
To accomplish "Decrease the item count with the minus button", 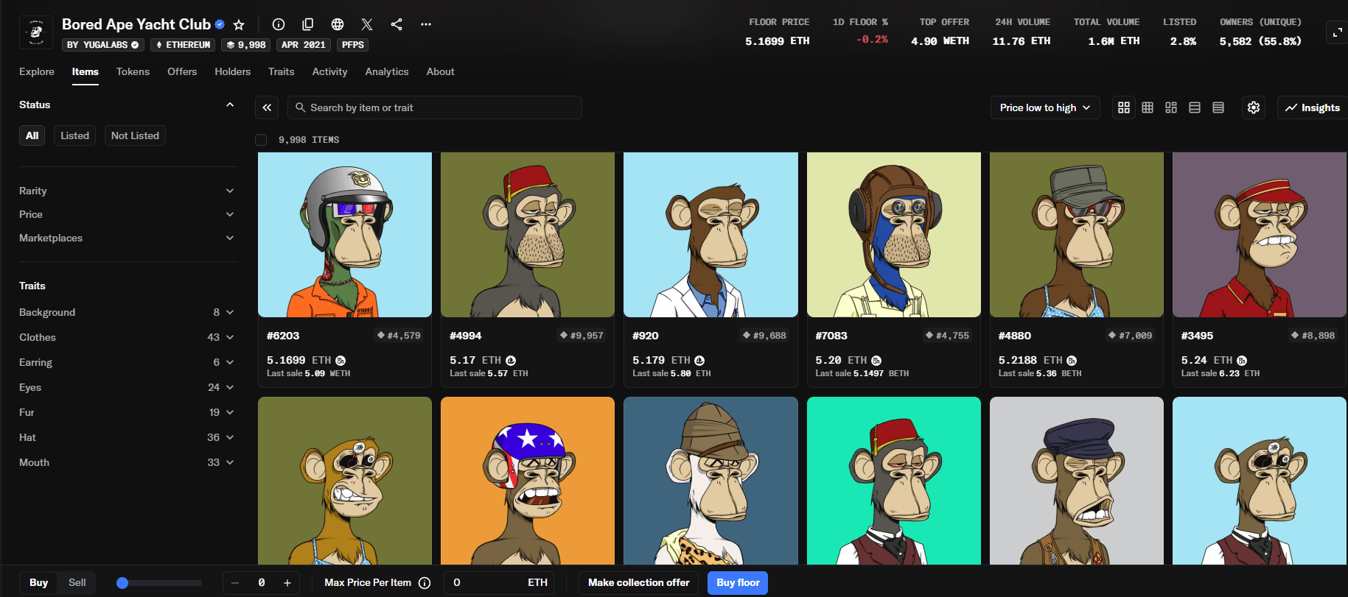I will pyautogui.click(x=235, y=583).
